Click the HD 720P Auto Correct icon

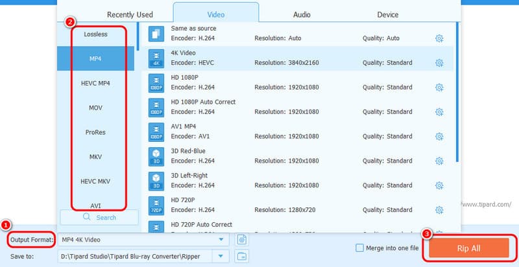click(x=156, y=227)
